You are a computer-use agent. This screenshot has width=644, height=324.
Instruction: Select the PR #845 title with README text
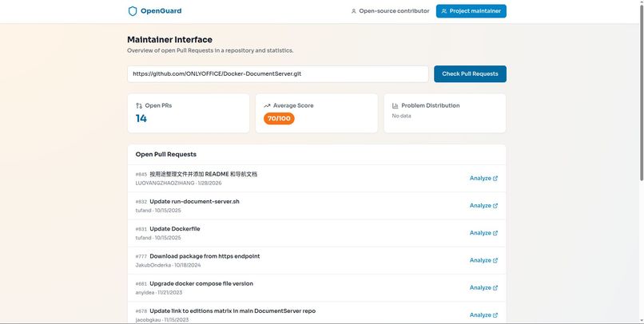coord(203,174)
